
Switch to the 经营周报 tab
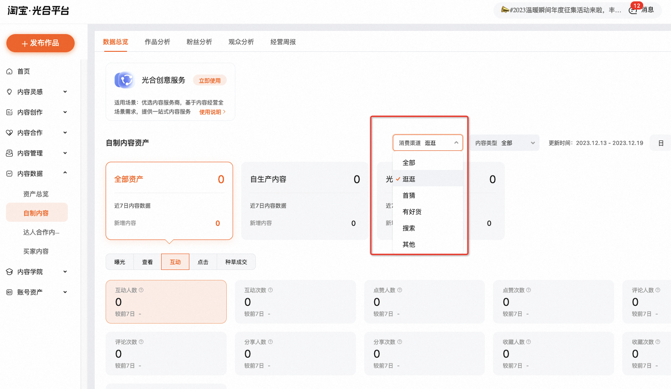click(283, 42)
